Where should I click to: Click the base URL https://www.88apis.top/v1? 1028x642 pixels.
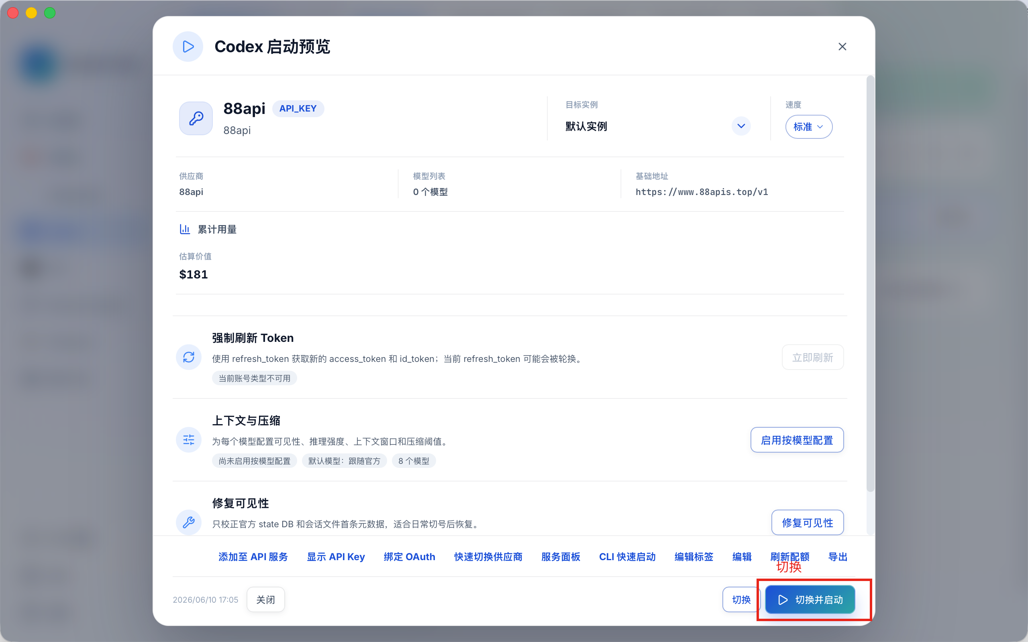pos(702,192)
